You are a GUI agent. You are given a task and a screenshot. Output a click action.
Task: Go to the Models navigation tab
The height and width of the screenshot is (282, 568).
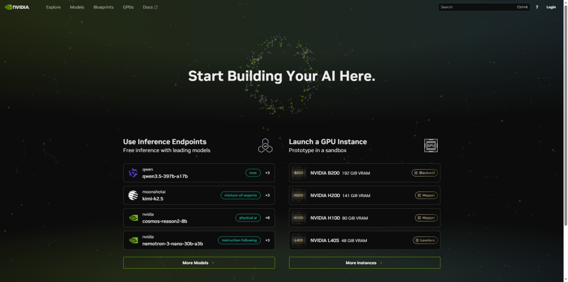pos(77,7)
